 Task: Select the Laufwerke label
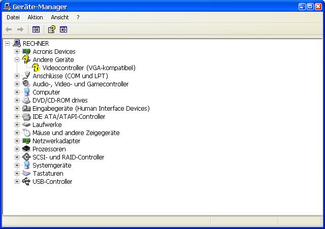click(47, 124)
